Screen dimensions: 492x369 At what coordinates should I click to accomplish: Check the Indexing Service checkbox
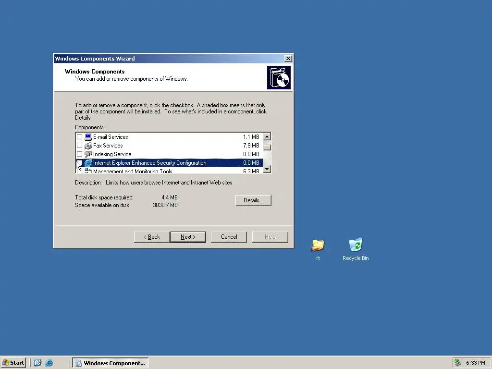coord(79,154)
